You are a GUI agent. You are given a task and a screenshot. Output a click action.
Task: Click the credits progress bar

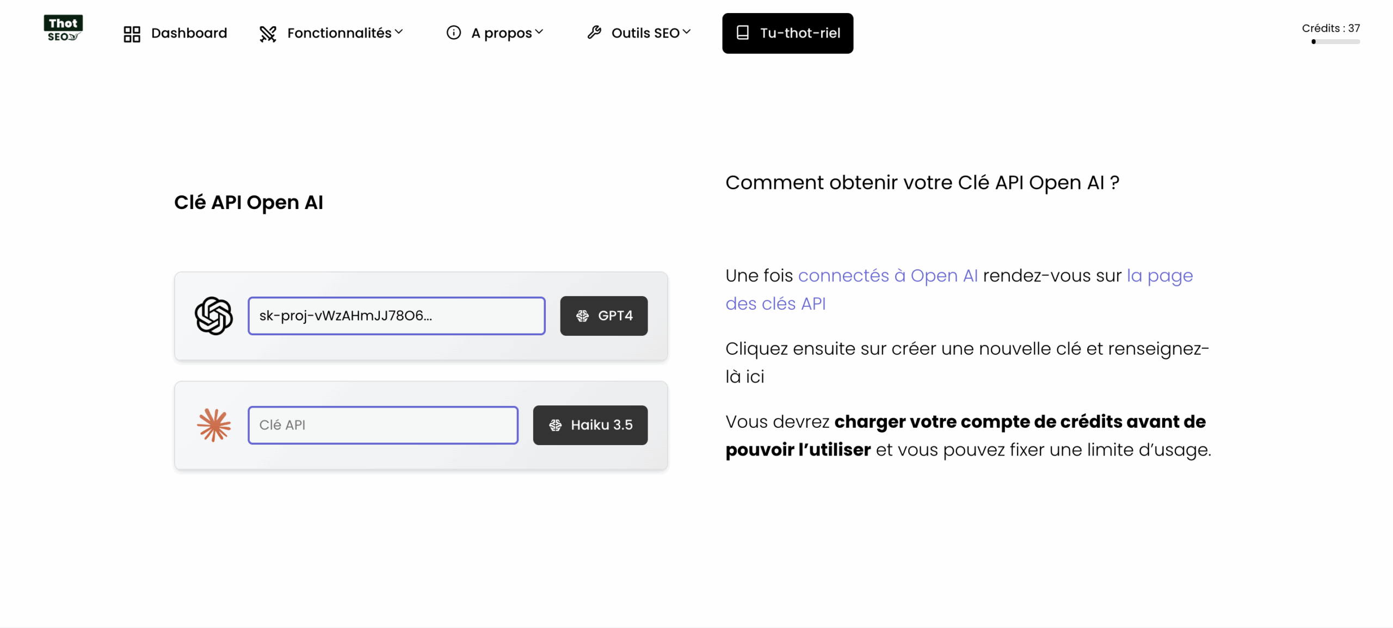(1335, 42)
